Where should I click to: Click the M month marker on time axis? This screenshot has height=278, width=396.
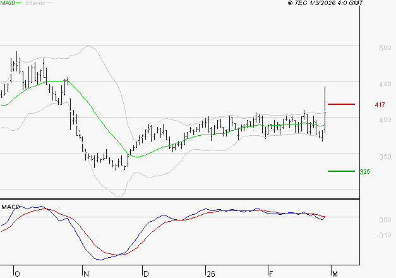(x=333, y=274)
